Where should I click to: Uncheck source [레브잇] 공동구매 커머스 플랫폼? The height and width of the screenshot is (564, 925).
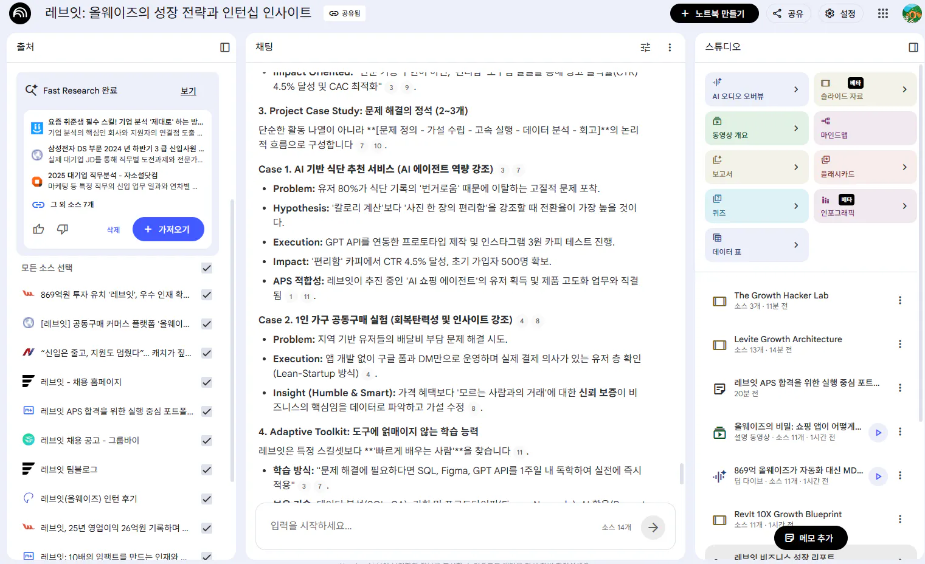point(207,324)
